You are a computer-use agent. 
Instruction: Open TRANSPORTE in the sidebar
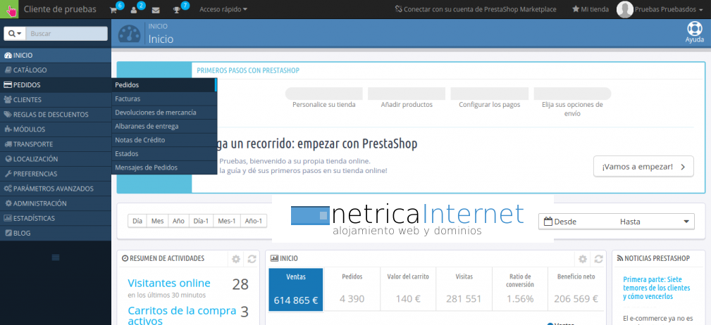click(56, 144)
